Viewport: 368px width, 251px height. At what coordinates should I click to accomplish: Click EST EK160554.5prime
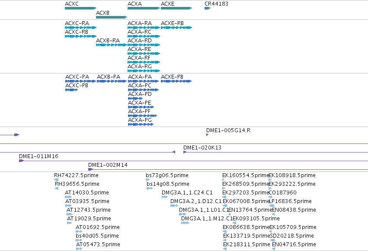coord(223,180)
